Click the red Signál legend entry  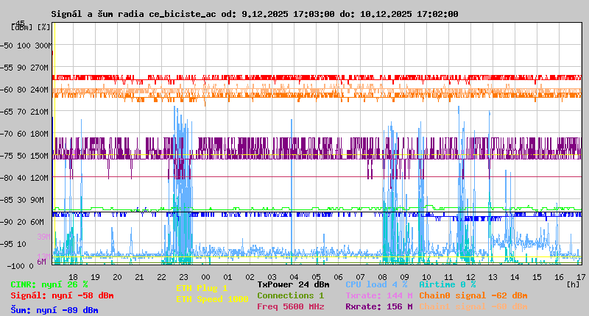tap(62, 295)
